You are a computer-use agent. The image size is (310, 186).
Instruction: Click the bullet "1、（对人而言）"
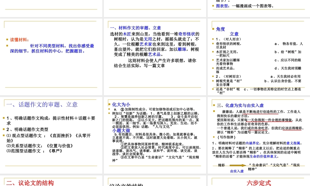coord(228,39)
